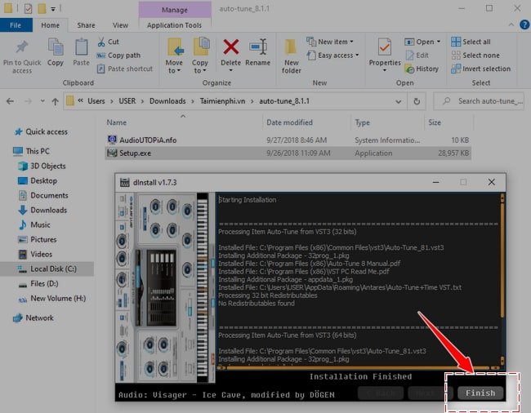Open the Share ribbon tab
Viewport: 531px width, 413px height.
tap(86, 25)
